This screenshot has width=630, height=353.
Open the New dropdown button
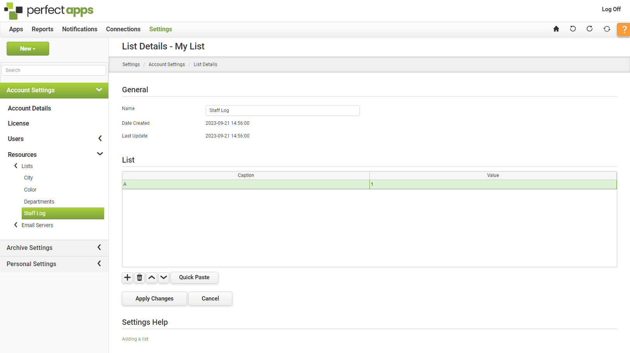pos(28,49)
